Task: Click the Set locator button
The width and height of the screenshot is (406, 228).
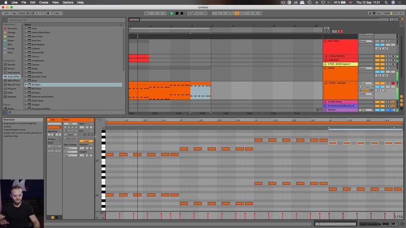Action: tap(326, 28)
